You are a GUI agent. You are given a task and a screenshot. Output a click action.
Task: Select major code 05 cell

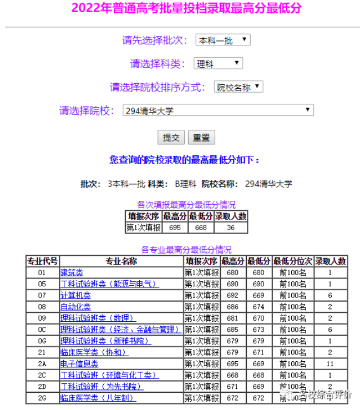[43, 284]
